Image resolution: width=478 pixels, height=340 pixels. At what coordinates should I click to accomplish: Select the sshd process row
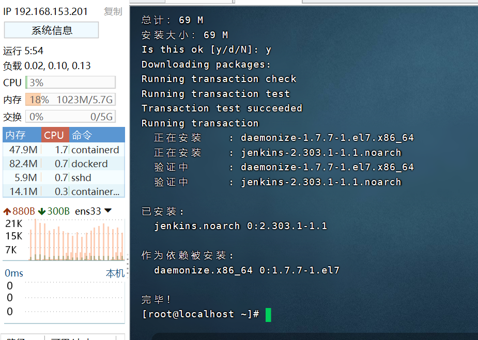[64, 177]
